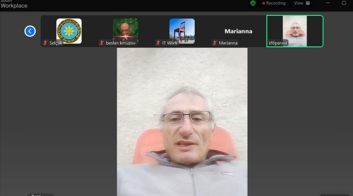Click the blue previous participants arrow

[30, 31]
